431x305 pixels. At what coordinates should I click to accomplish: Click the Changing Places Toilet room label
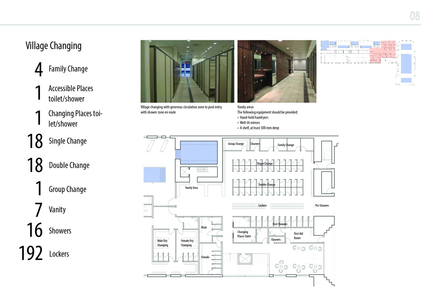point(243,234)
